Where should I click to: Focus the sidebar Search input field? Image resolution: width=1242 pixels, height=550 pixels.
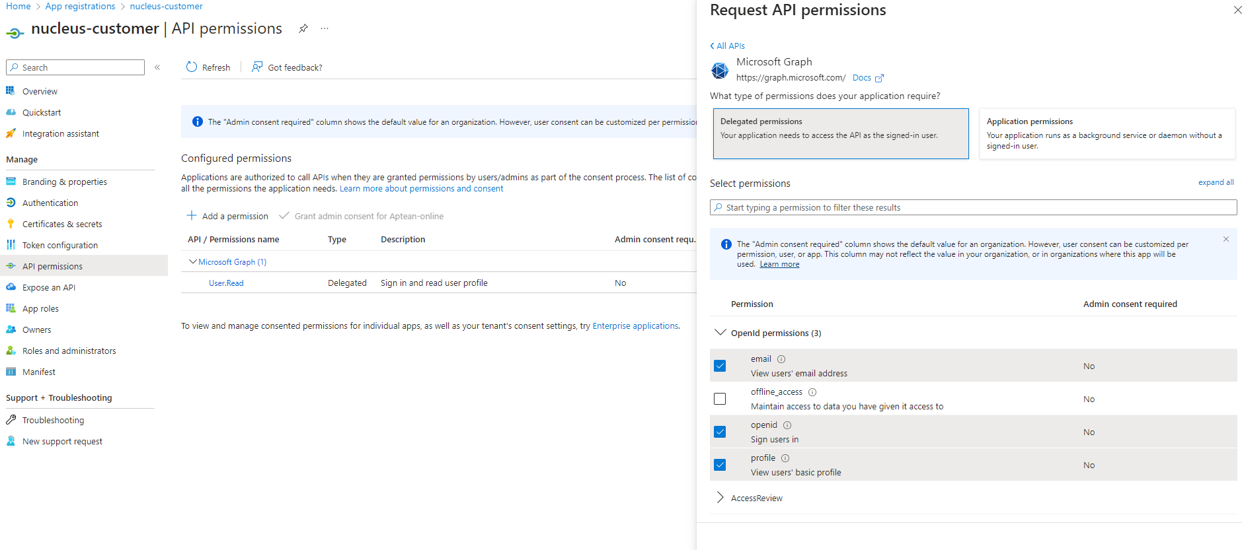pyautogui.click(x=75, y=67)
